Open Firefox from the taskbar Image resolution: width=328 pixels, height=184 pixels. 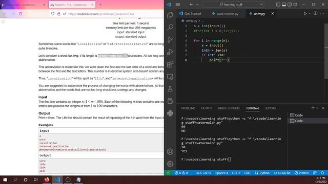47,179
